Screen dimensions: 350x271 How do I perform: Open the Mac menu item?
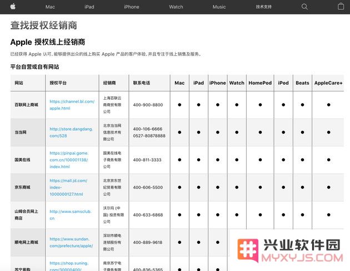50,7
